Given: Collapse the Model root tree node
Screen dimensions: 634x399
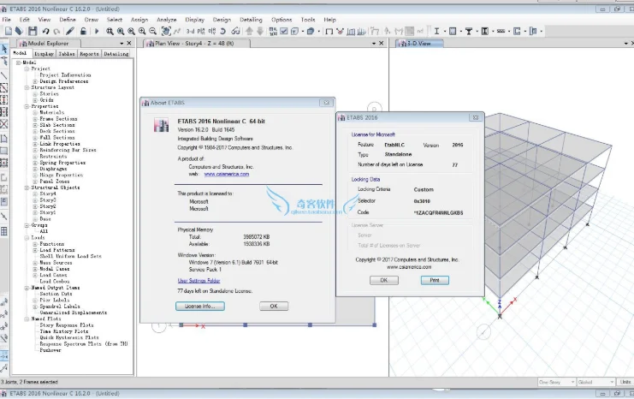Looking at the screenshot, I should (18, 63).
